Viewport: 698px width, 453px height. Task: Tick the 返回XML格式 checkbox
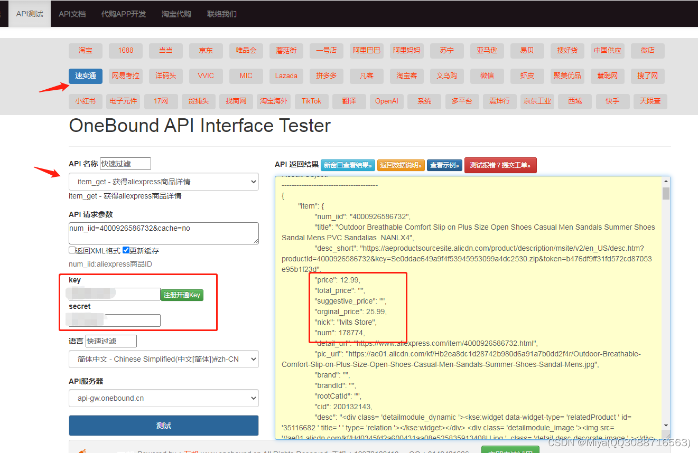click(x=72, y=250)
